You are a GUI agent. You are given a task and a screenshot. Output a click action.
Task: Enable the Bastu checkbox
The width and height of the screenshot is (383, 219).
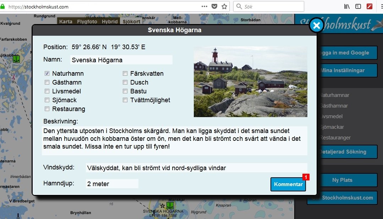(125, 91)
